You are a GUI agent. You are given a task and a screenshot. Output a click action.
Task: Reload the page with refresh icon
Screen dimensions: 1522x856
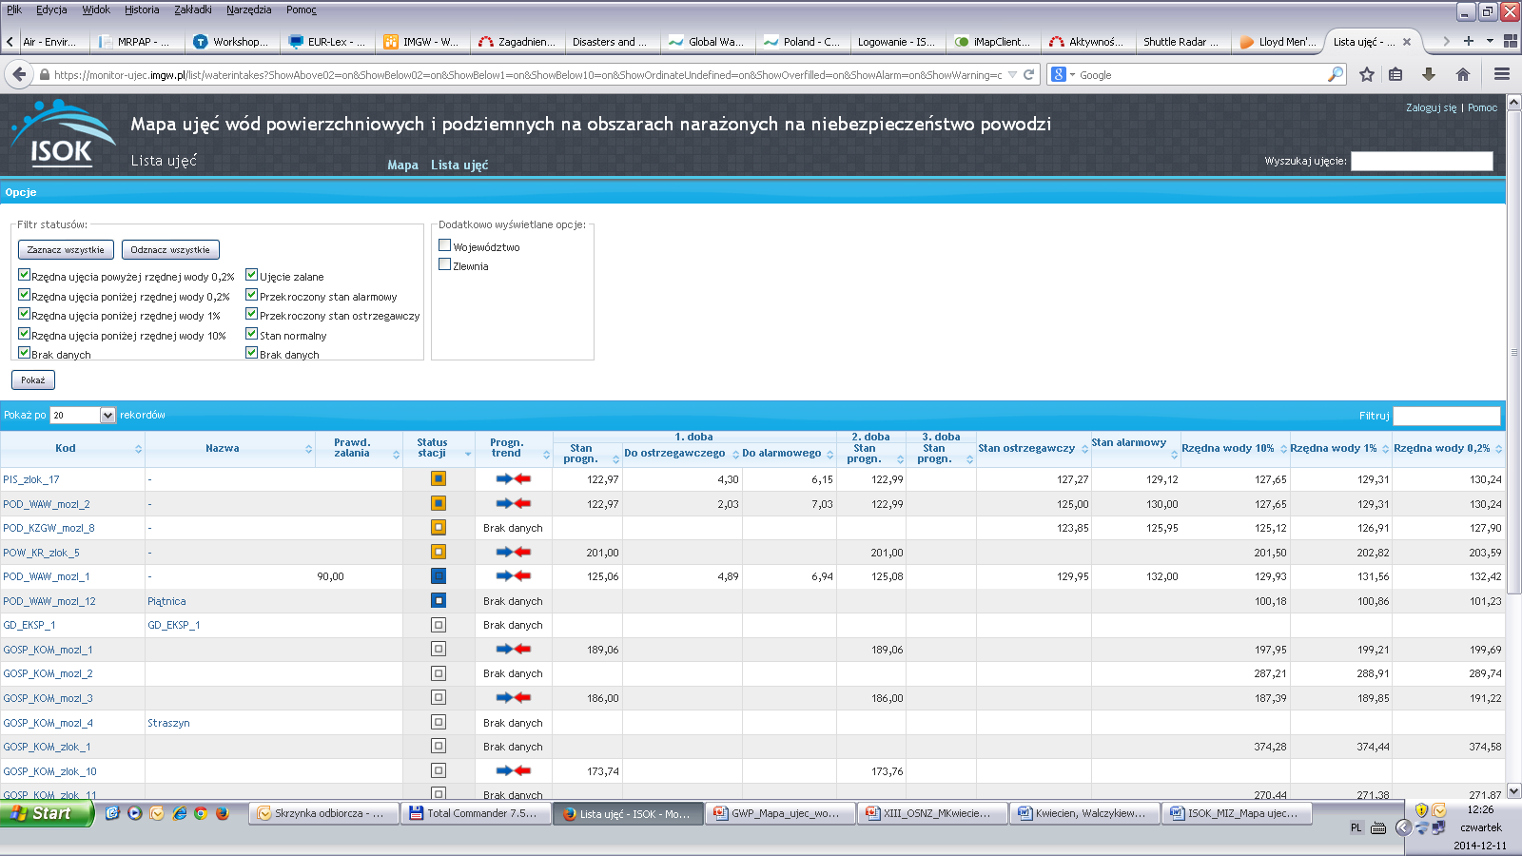(x=1028, y=74)
